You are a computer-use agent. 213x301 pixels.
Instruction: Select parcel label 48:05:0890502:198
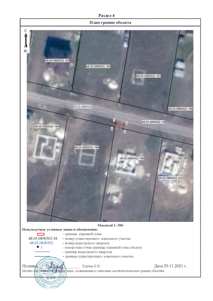pos(131,158)
